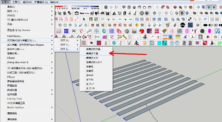Toggle the X-ray face style button

(155, 13)
